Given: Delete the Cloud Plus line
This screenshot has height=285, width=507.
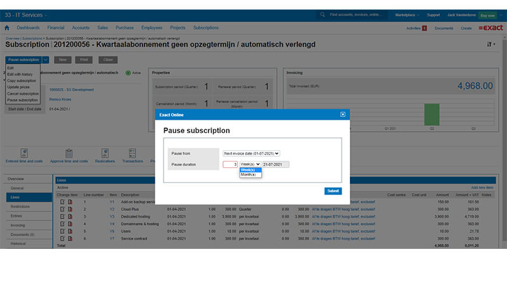Looking at the screenshot, I should coord(70,210).
